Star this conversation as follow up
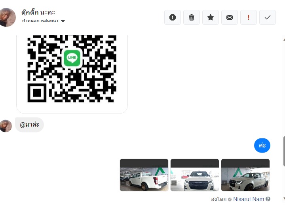Image resolution: width=285 pixels, height=207 pixels. point(211,17)
